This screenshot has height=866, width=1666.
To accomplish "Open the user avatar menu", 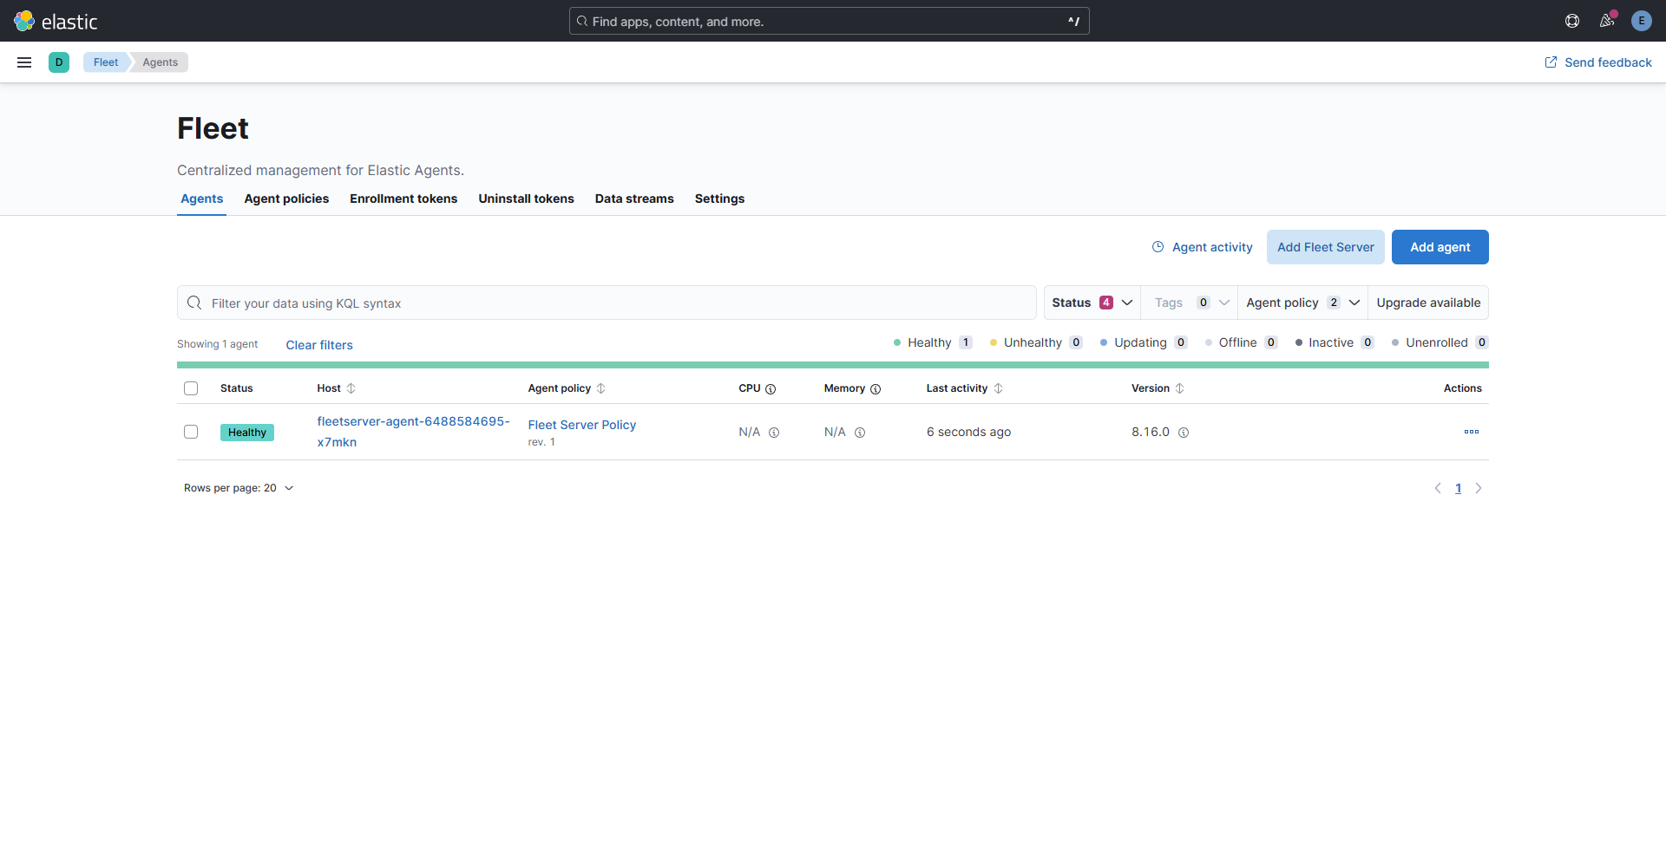I will coord(1641,21).
